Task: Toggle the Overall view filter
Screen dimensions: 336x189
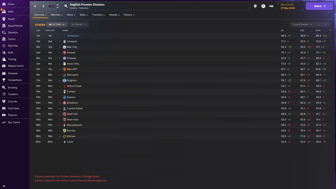Action: tap(79, 24)
